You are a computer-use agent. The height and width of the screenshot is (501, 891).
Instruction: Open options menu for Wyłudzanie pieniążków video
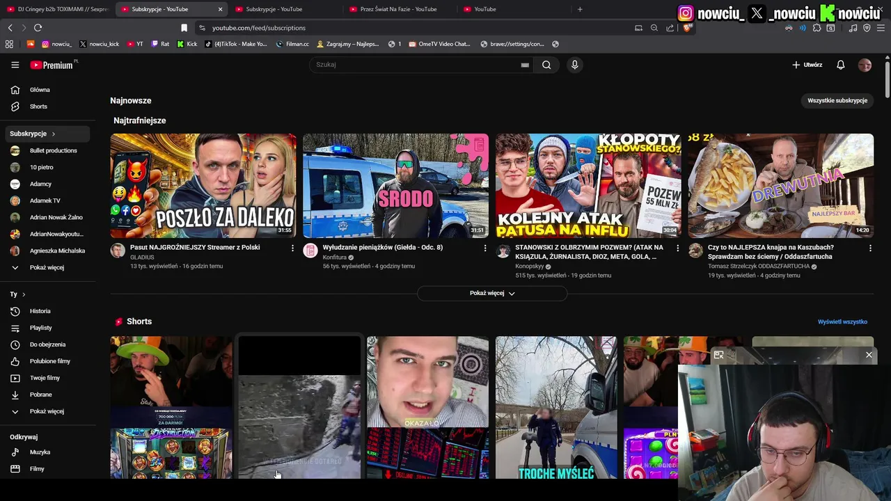485,248
